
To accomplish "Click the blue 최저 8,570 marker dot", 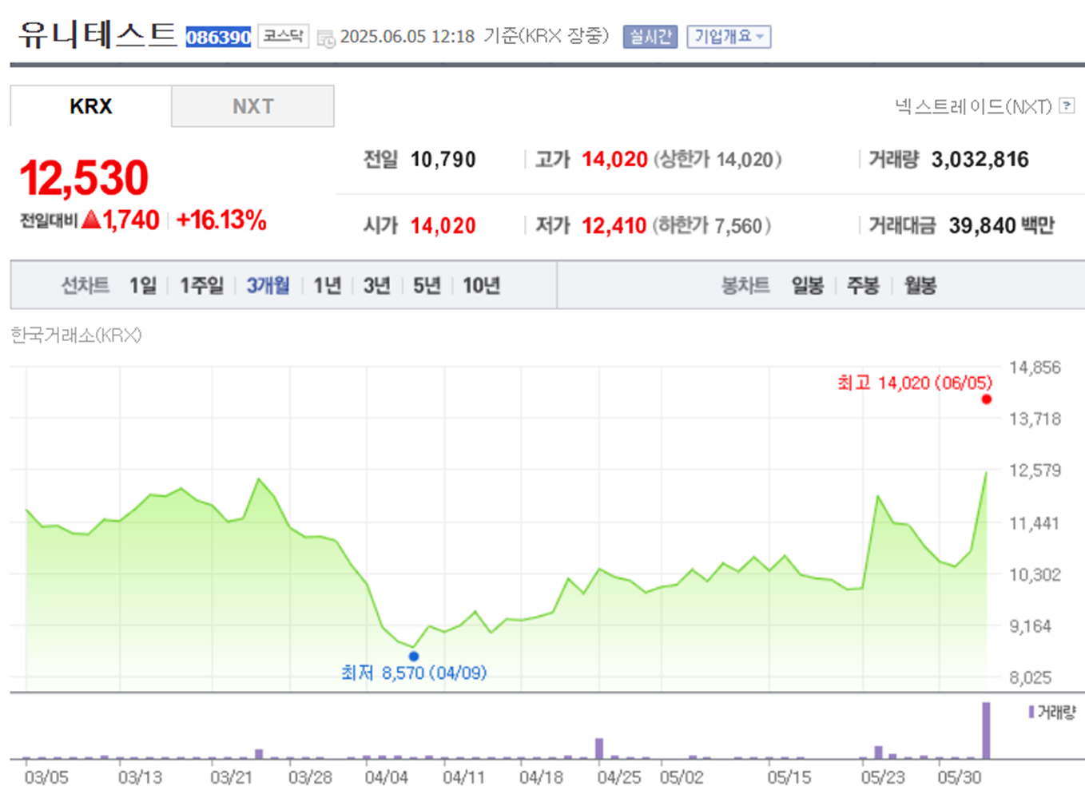I will (x=414, y=657).
